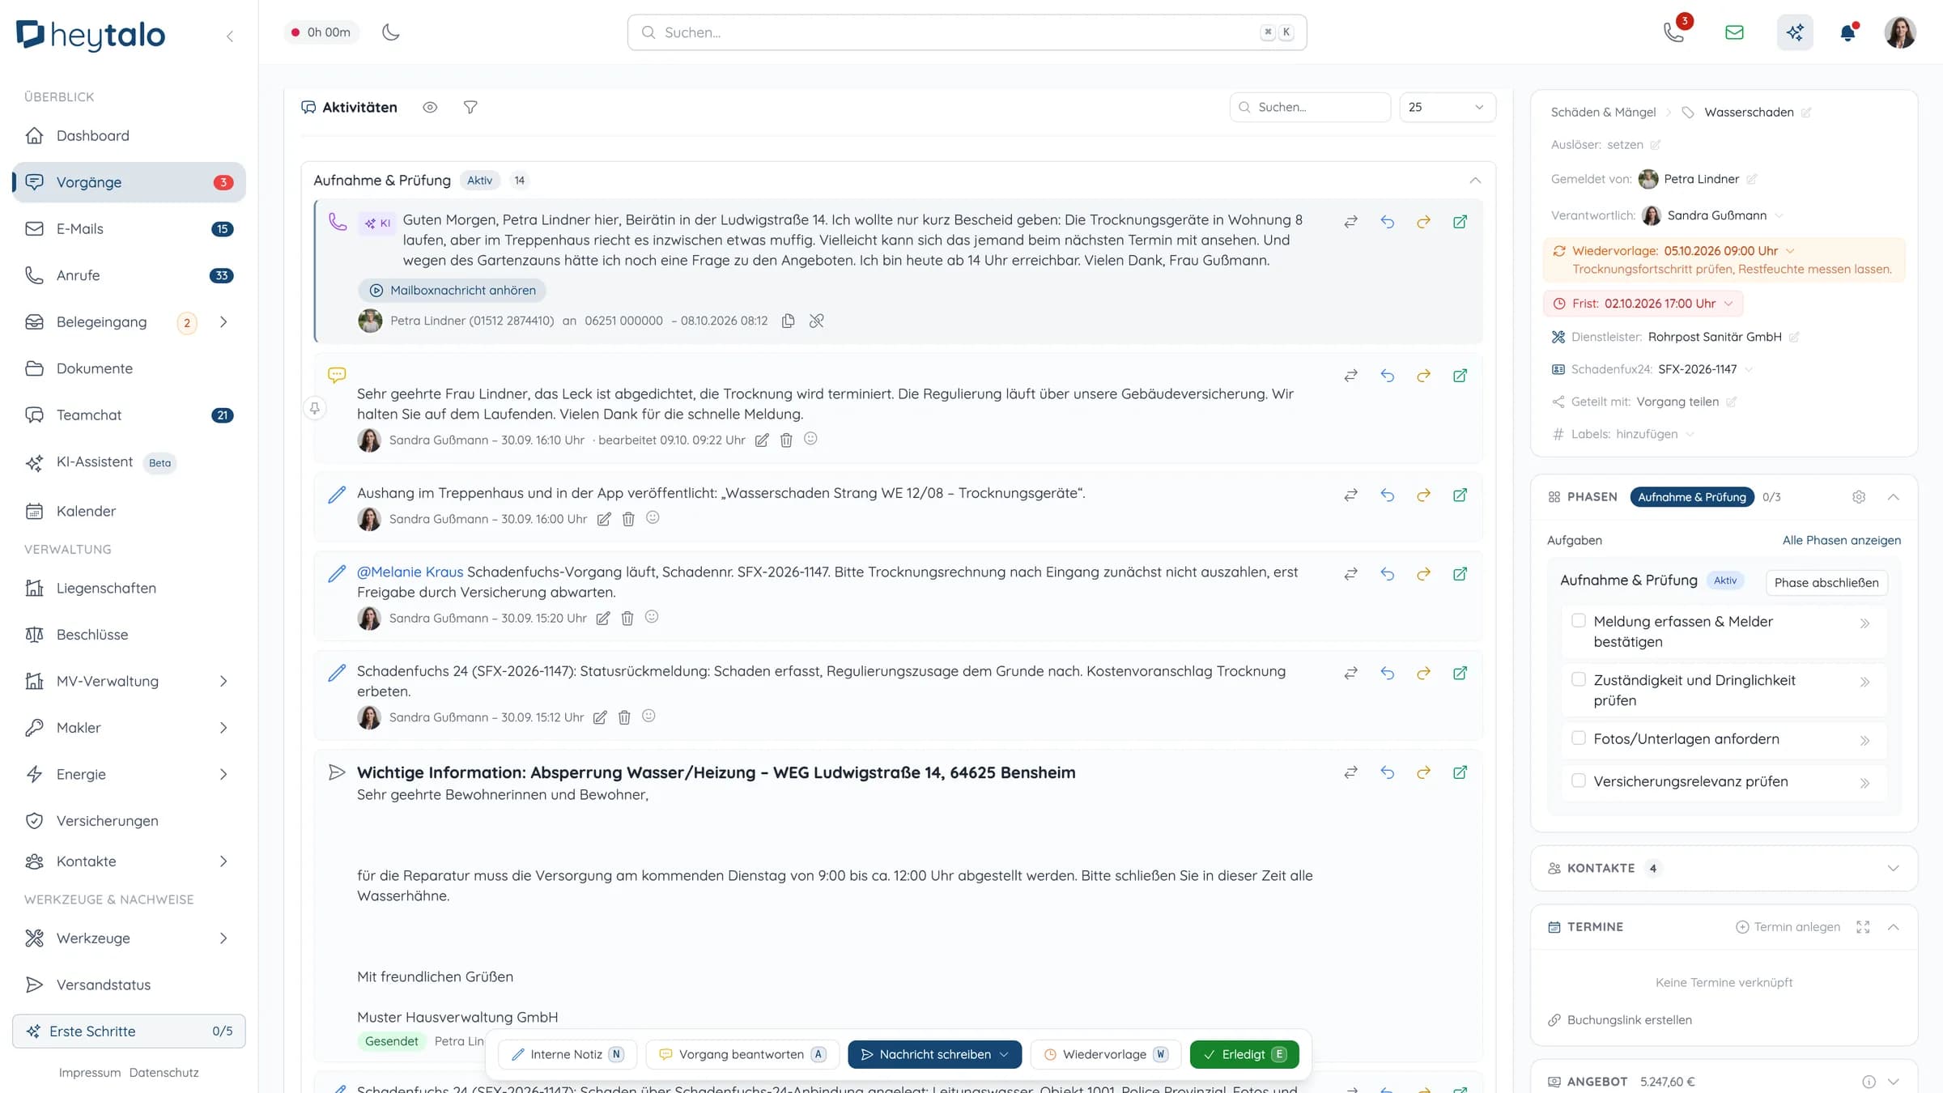This screenshot has height=1093, width=1943.
Task: Click the 'Erledigt' button
Action: coord(1244,1053)
